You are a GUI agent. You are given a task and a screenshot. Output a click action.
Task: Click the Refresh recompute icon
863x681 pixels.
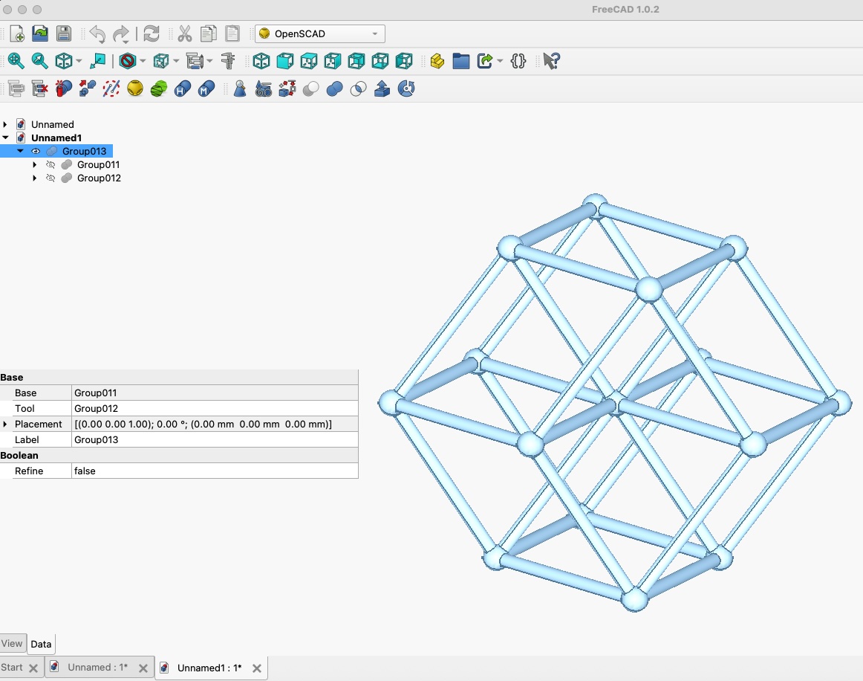152,33
